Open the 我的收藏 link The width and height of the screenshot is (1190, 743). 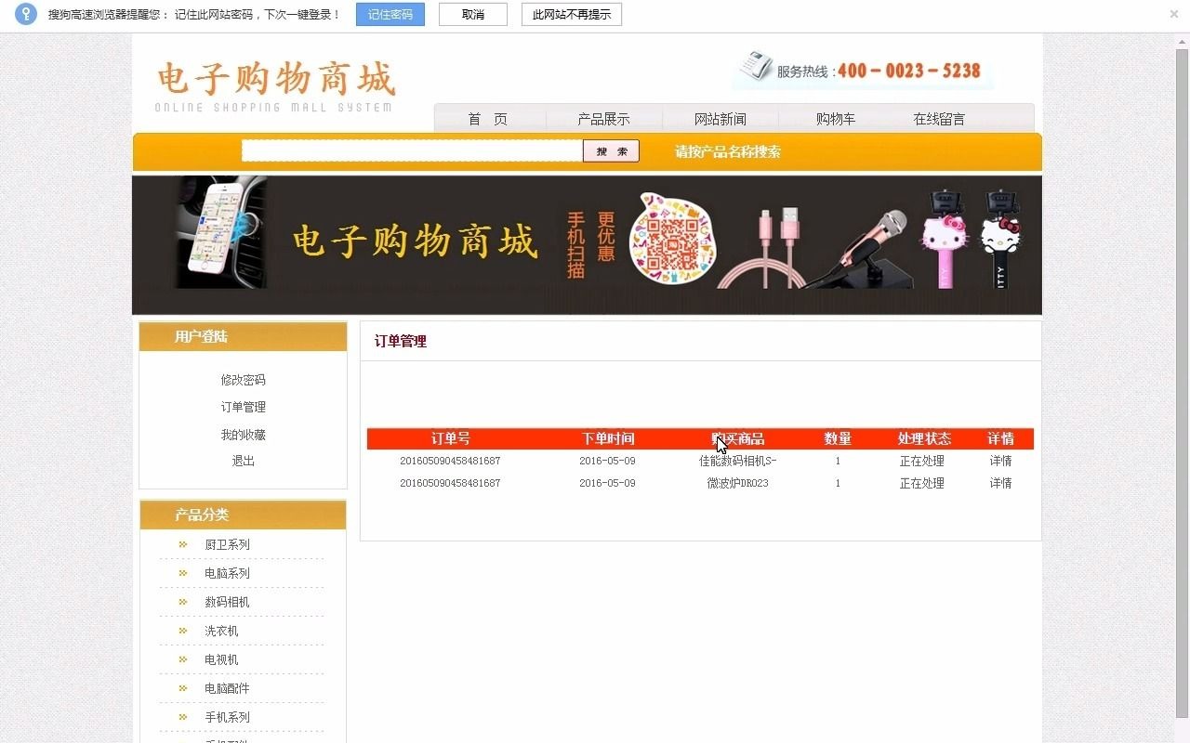tap(243, 435)
